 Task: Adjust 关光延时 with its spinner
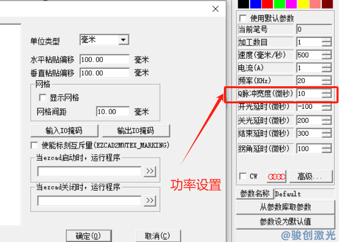pos(327,120)
